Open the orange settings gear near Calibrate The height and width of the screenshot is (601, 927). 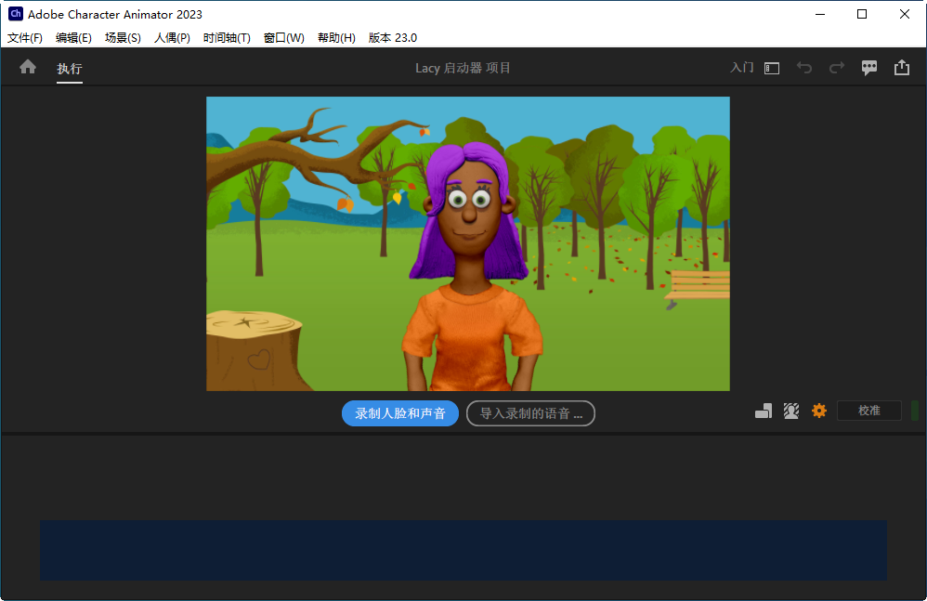click(819, 411)
